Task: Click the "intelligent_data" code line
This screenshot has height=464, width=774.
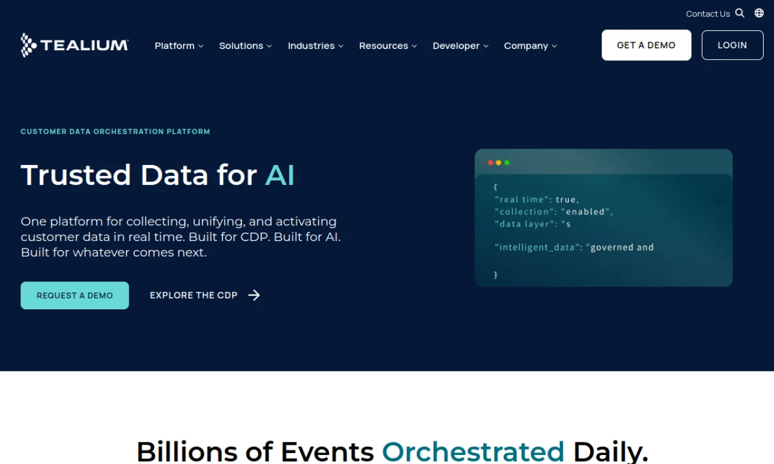Action: point(574,247)
